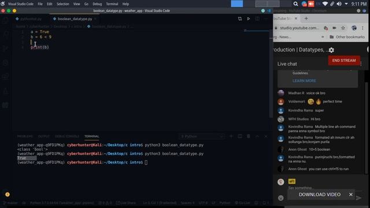The image size is (370, 208).
Task: Maximize terminal panel with the chevron-up icon
Action: (257, 136)
